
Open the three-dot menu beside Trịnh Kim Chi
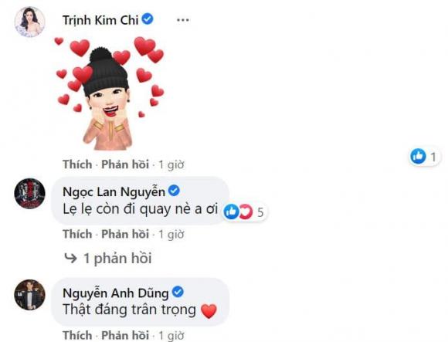[183, 20]
